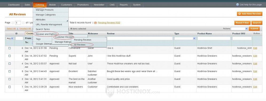Open the Any selection filter dropdown
The image size is (266, 101).
10,38
